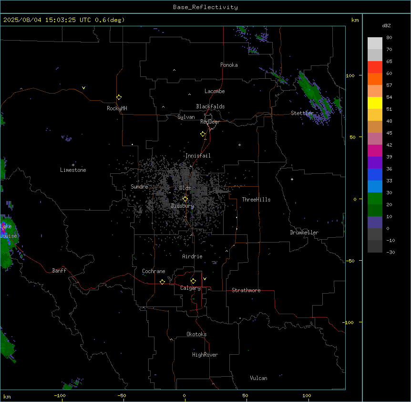The width and height of the screenshot is (411, 402).
Task: Click the asterisk marker east of Innisfail
Action: click(x=239, y=145)
